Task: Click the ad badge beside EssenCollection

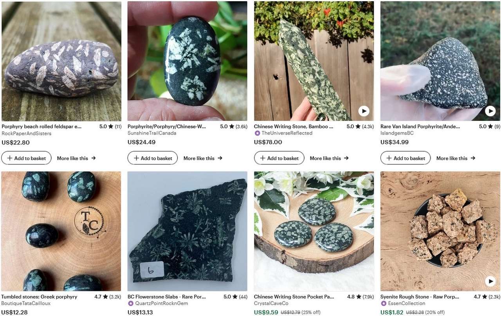Action: tap(384, 303)
